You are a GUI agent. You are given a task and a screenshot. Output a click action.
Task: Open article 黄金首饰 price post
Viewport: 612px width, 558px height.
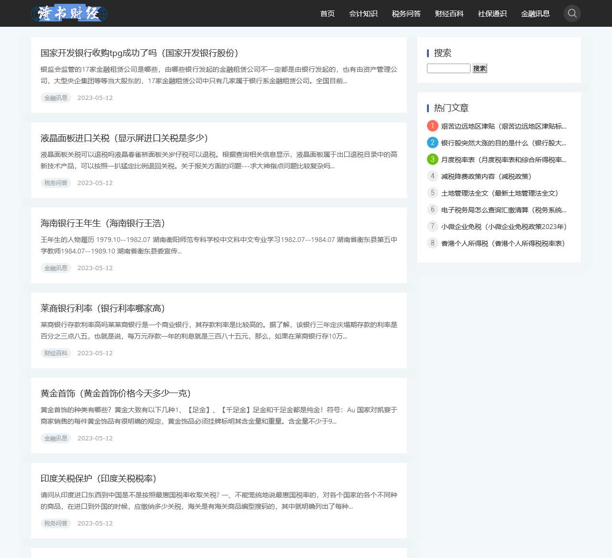point(116,394)
